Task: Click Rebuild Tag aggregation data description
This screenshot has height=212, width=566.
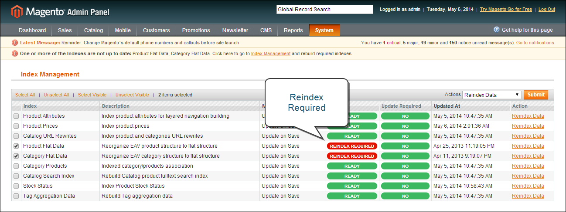Action: coord(137,196)
